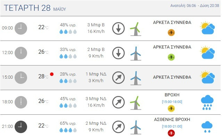This screenshot has width=222, height=139.
Task: Click the north wind arrow at 12:00
Action: [x=118, y=53]
